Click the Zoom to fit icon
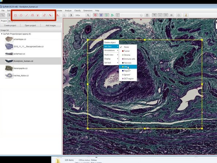217x163 pixels. (88, 15)
